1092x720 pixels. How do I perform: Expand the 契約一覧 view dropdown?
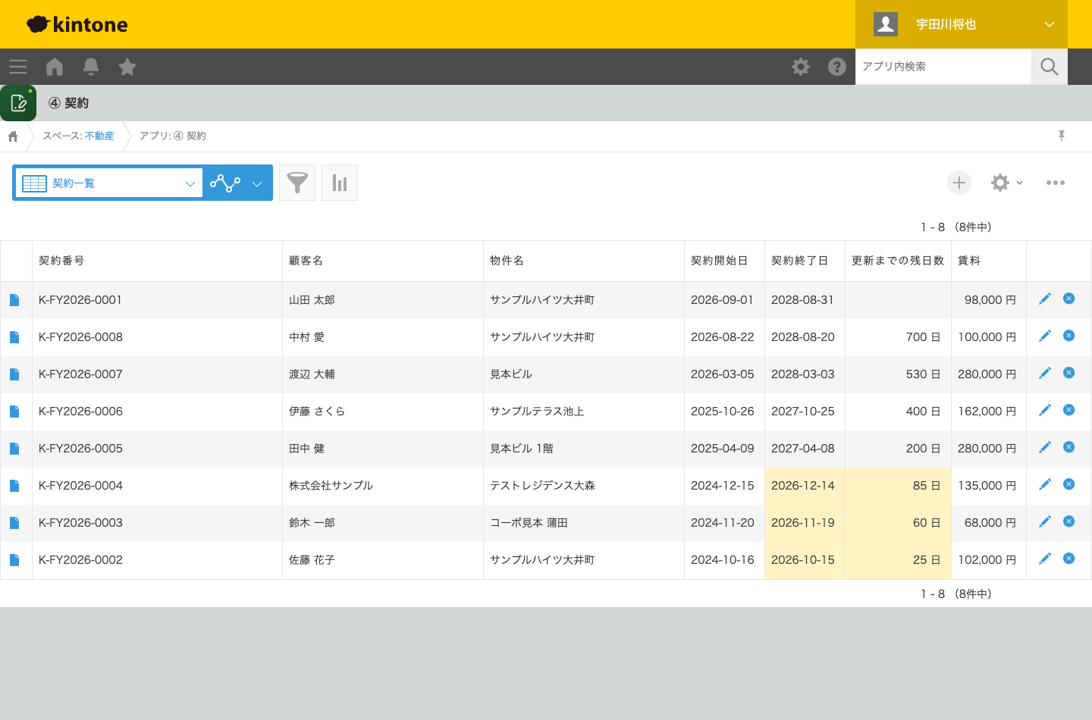tap(108, 183)
